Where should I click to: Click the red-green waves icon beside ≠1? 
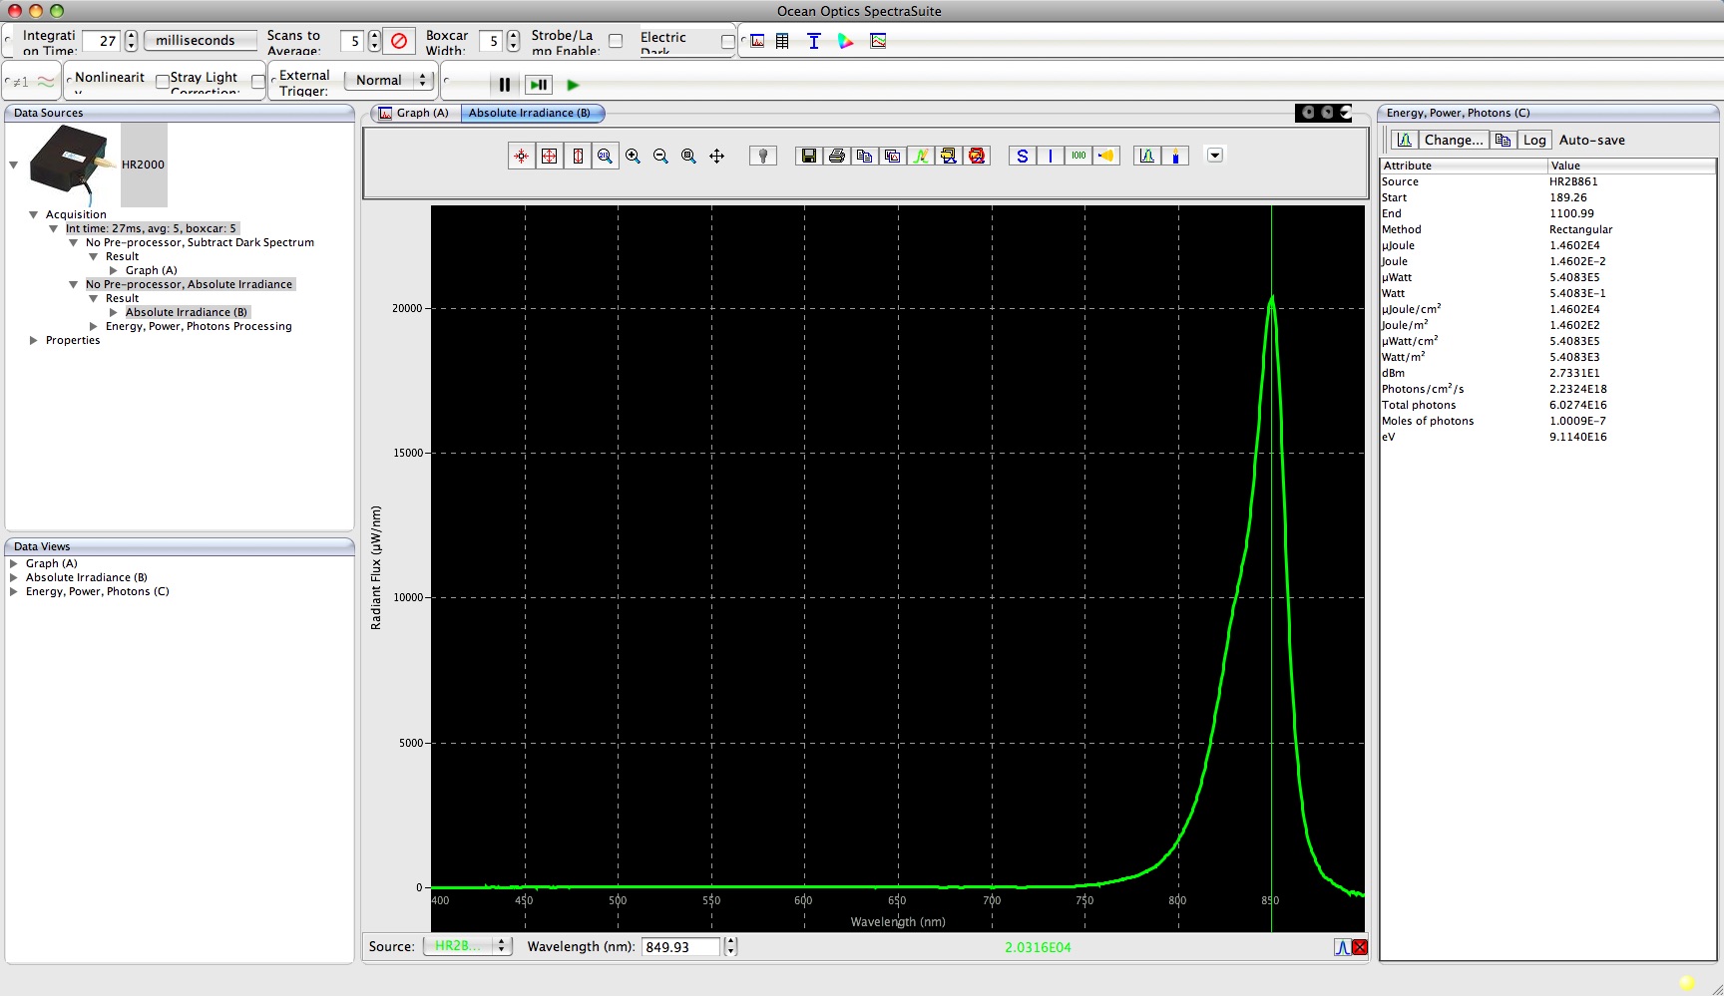click(x=46, y=82)
